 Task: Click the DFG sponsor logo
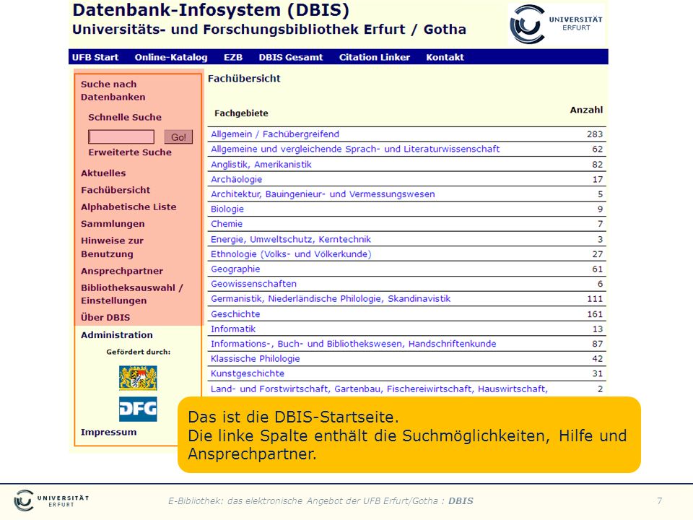click(x=138, y=409)
